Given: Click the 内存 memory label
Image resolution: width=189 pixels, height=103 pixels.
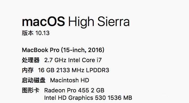Looking at the screenshot, I should pyautogui.click(x=28, y=70).
